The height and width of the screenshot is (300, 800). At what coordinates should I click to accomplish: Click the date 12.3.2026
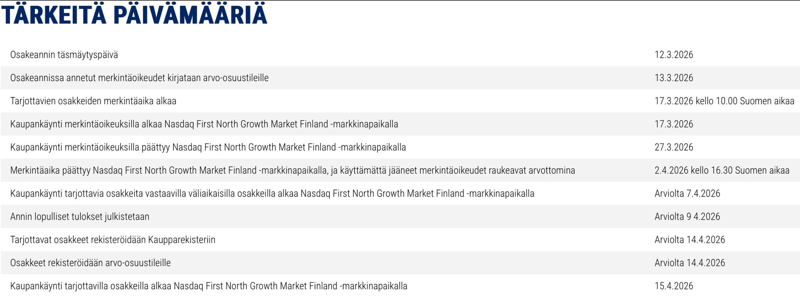pos(674,55)
